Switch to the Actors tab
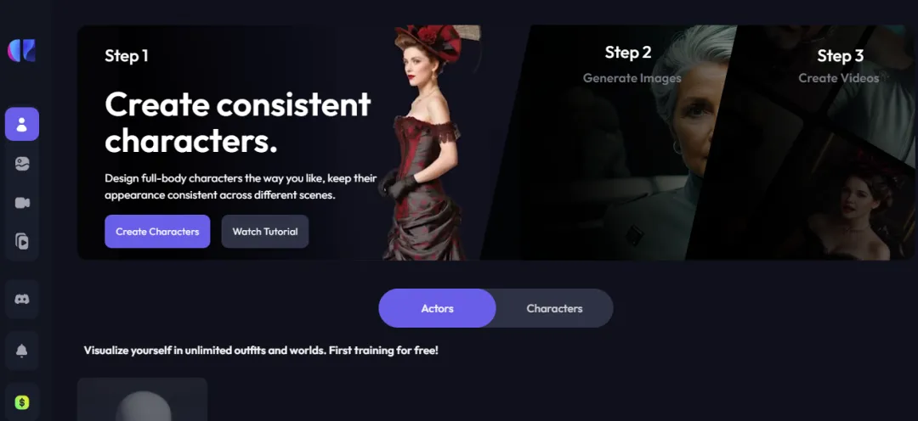 pos(438,308)
